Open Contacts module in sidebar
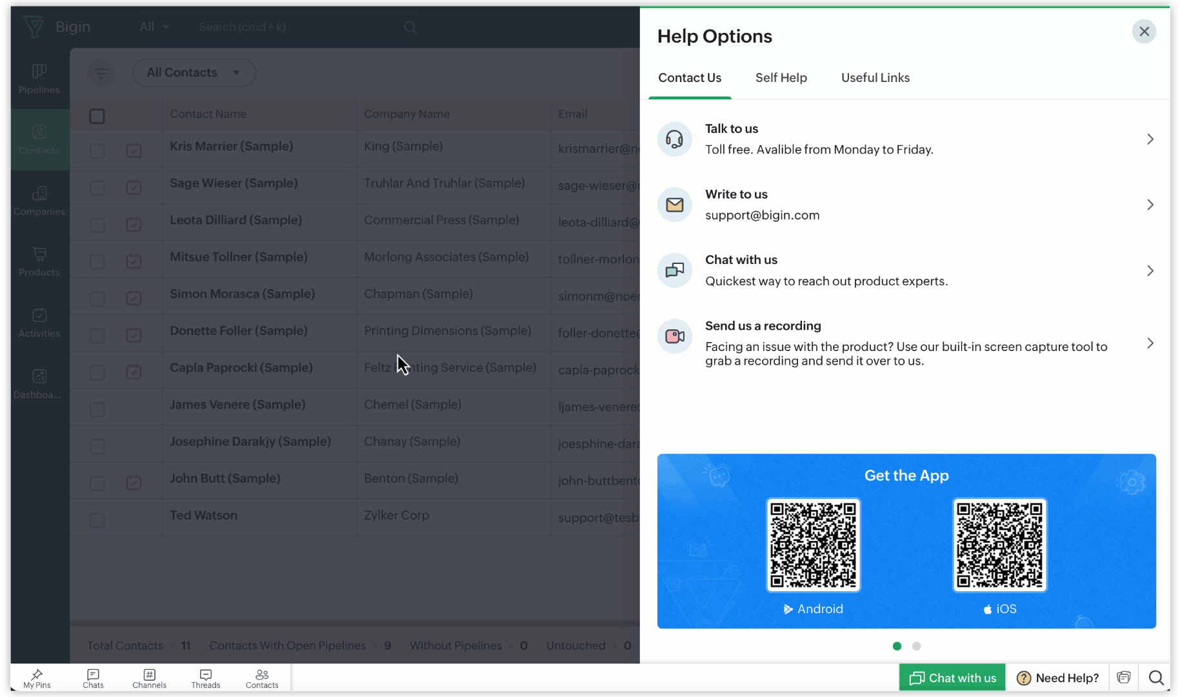Image resolution: width=1180 pixels, height=697 pixels. point(39,139)
